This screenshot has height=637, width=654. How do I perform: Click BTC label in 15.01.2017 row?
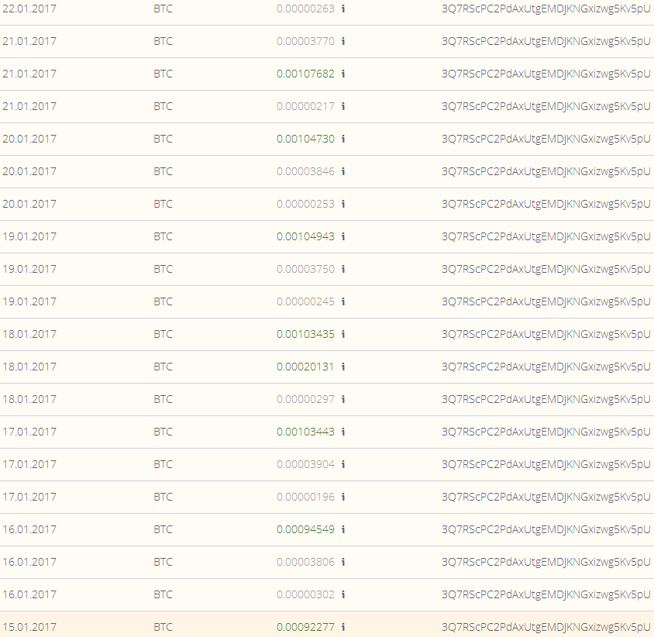(163, 627)
